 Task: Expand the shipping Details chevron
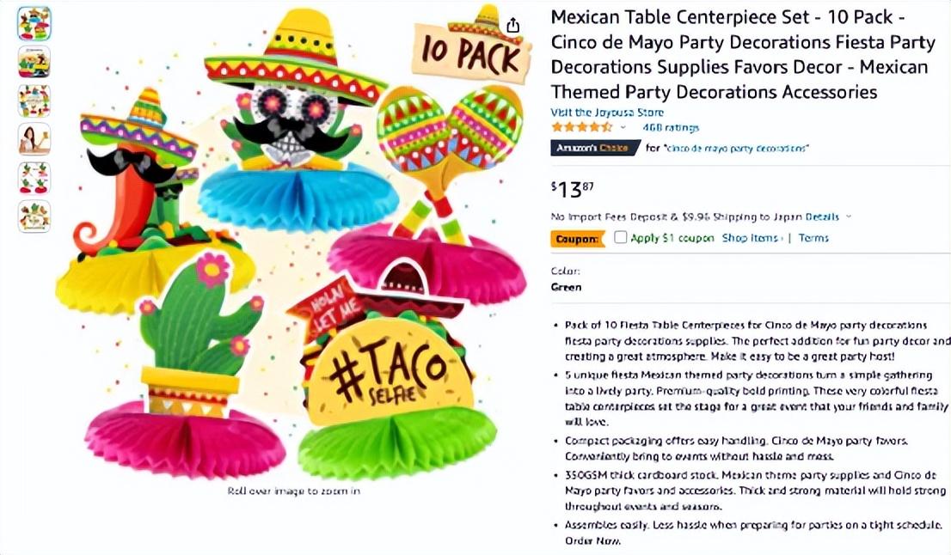click(x=849, y=217)
